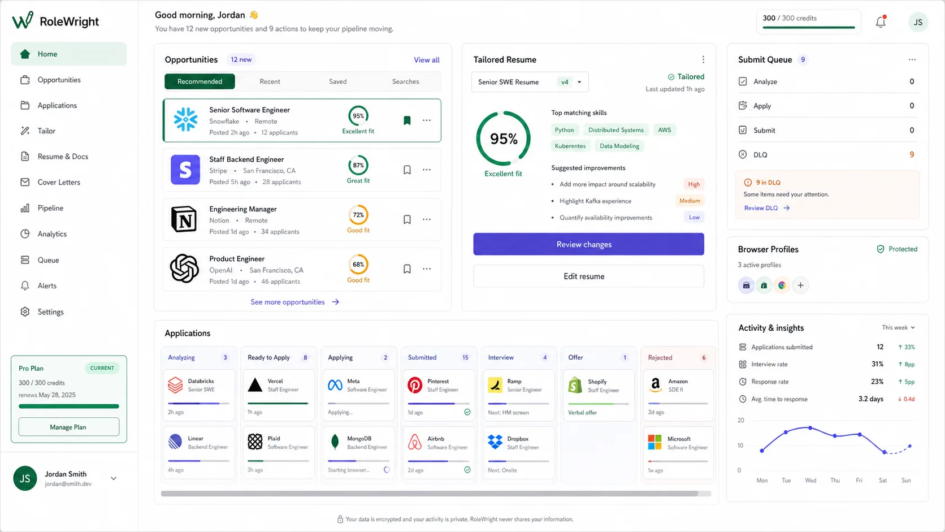Screen dimensions: 945x532
Task: Go to Tailor in sidebar
Action: click(x=69, y=131)
